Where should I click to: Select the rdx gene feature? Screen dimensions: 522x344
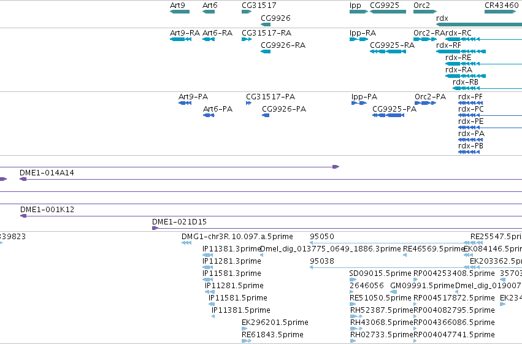[x=479, y=25]
